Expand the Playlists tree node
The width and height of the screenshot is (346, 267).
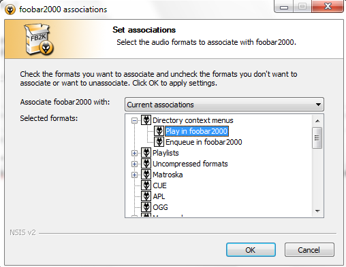[x=134, y=153]
